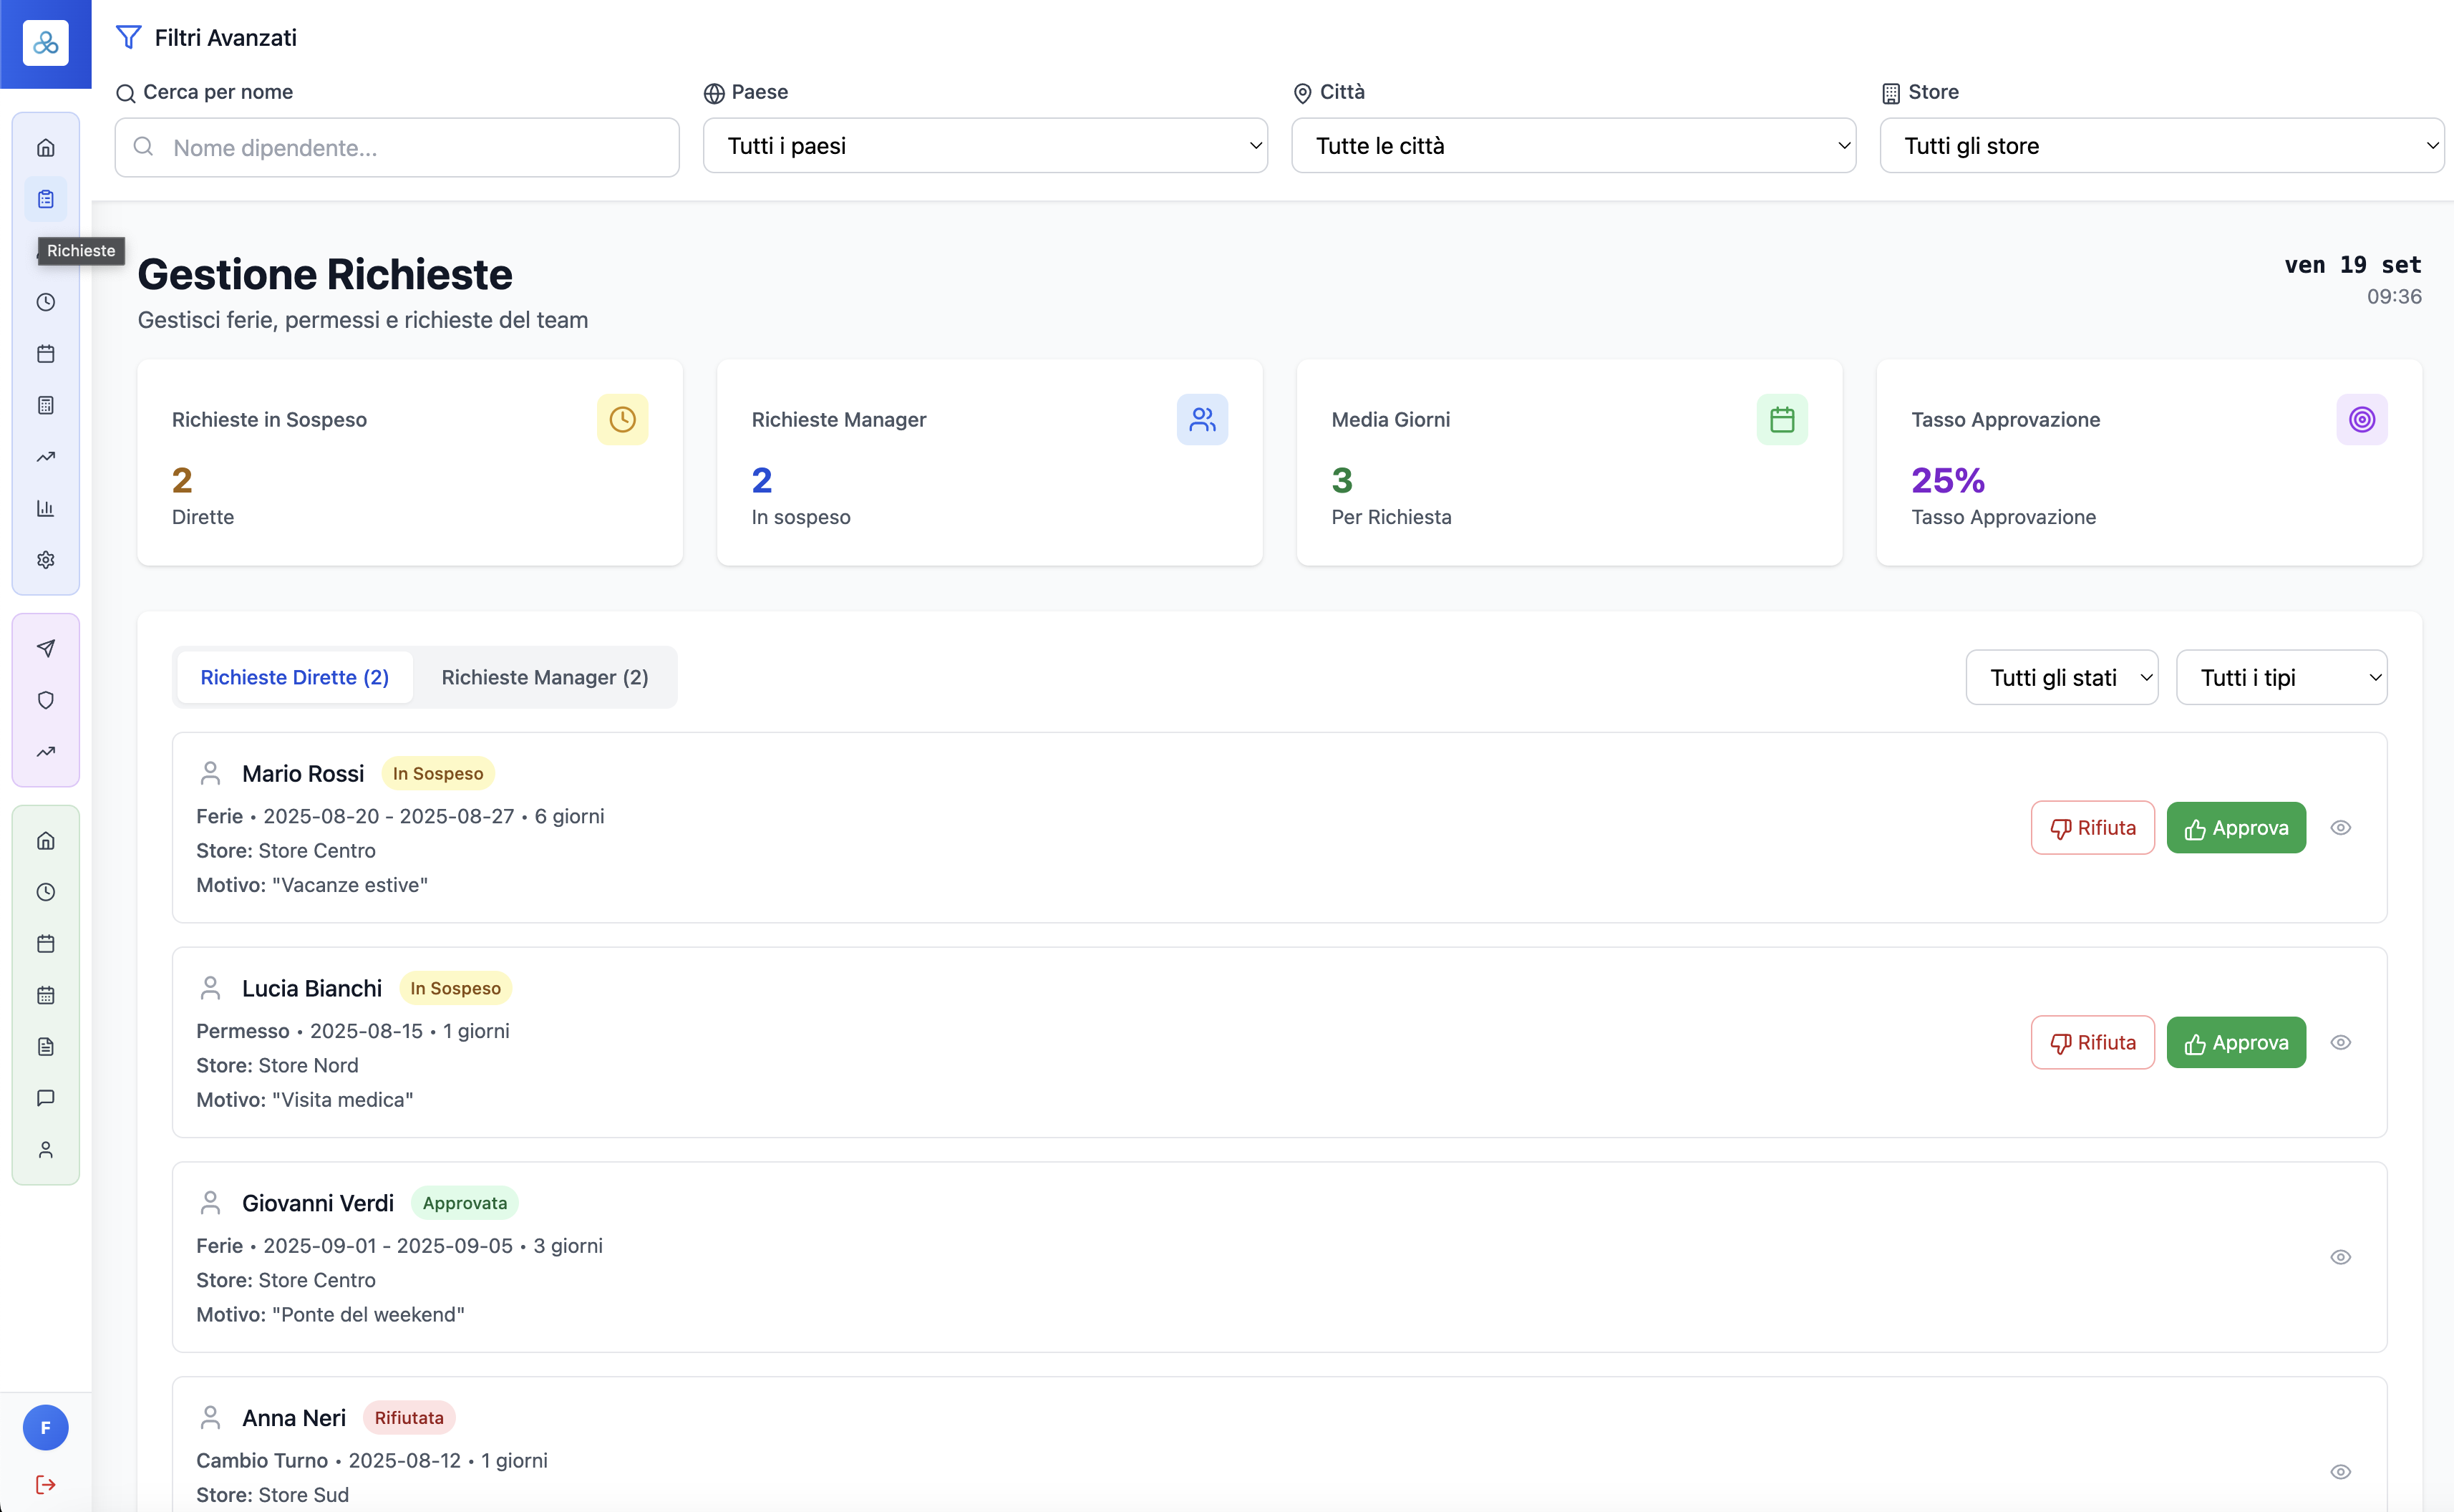Image resolution: width=2454 pixels, height=1512 pixels.
Task: Open the Tutti i paesi dropdown
Action: tap(985, 146)
